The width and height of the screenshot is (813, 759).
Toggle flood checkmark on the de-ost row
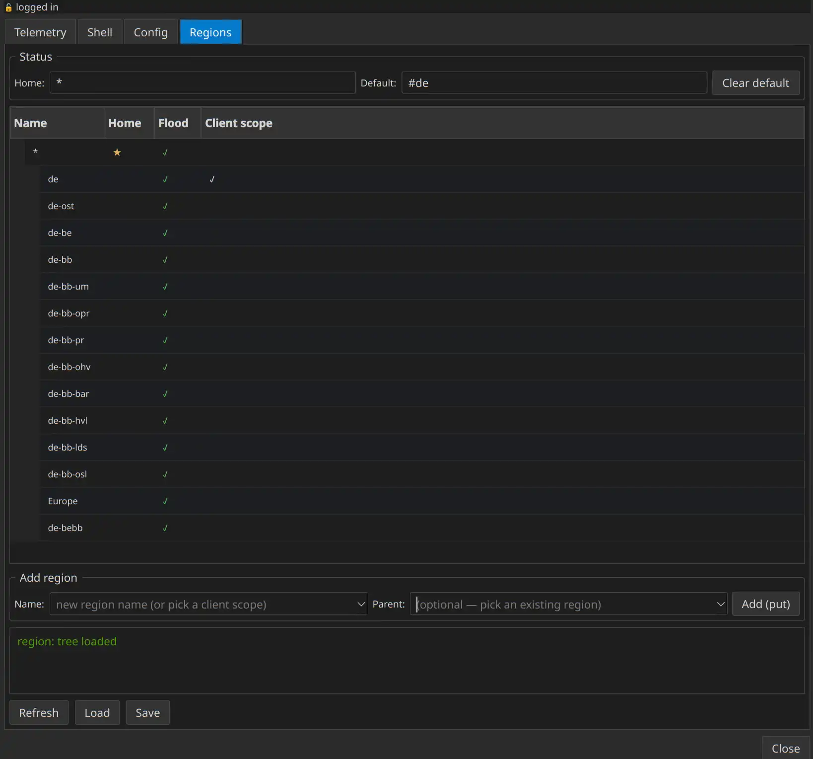click(165, 206)
